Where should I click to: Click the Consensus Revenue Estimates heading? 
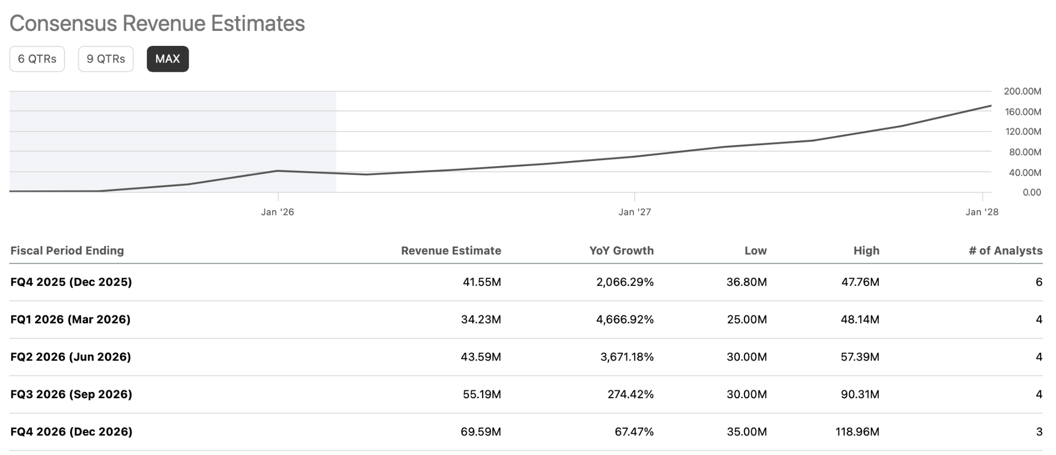[x=157, y=24]
